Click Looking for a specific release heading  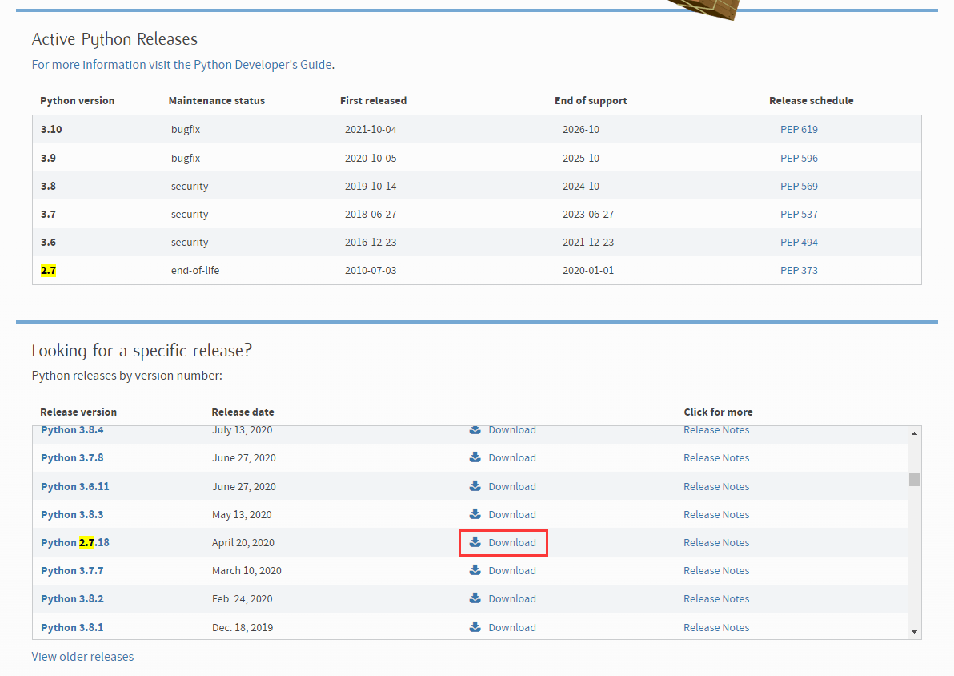(141, 350)
